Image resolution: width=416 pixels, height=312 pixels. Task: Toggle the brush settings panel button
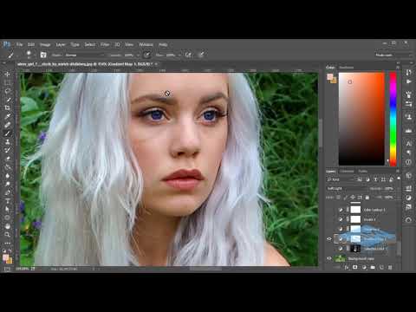43,55
